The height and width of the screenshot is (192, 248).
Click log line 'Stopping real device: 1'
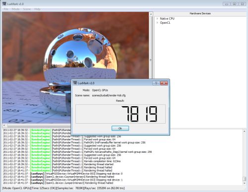62,180
